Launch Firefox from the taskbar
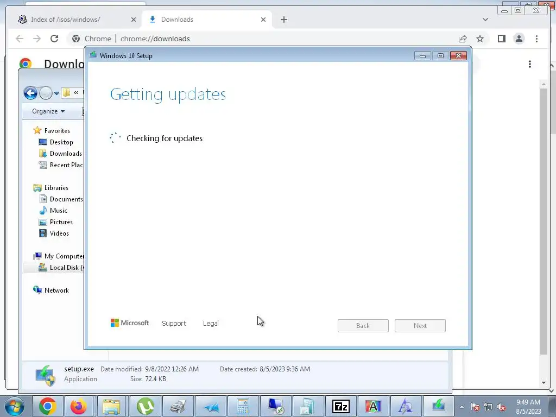The image size is (556, 417). (x=79, y=406)
